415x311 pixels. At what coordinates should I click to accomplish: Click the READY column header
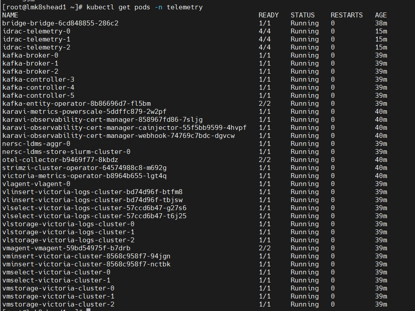pos(269,15)
